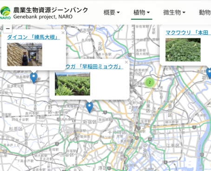Click the マクワウリ plant photo thumbnail

tap(183, 50)
